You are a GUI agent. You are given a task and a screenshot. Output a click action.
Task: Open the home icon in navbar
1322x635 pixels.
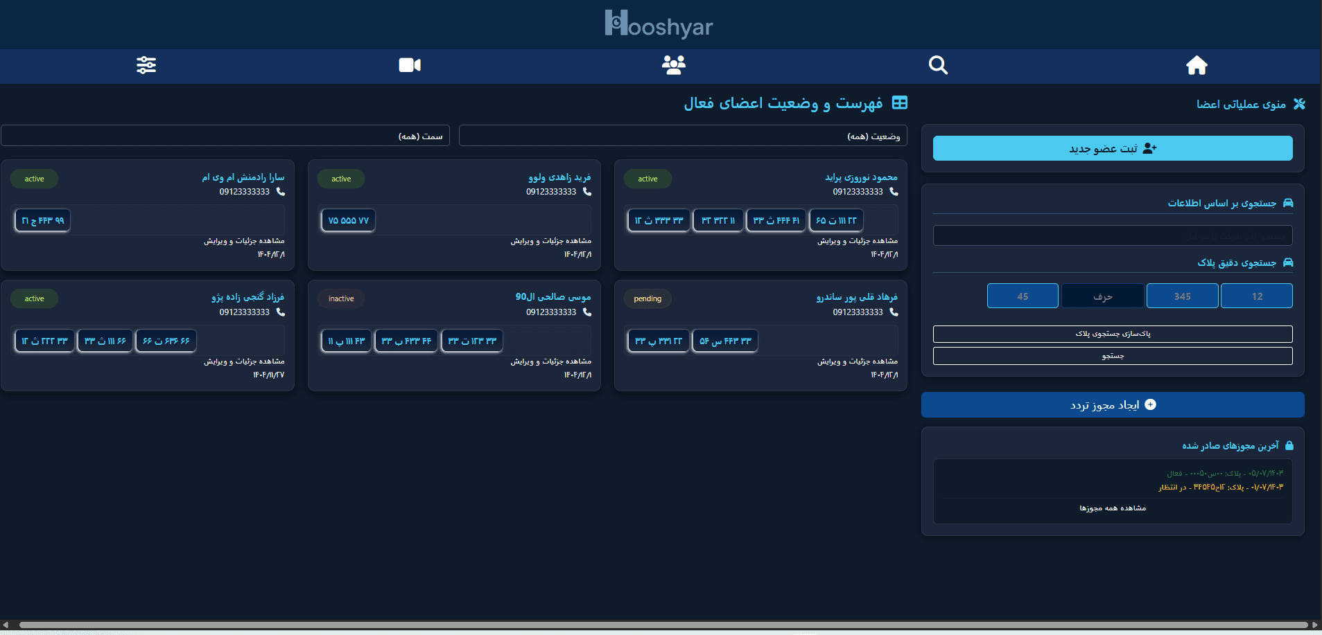pos(1196,66)
